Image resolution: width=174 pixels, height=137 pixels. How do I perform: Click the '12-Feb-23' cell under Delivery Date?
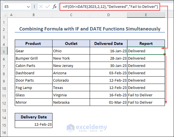tap(33, 124)
